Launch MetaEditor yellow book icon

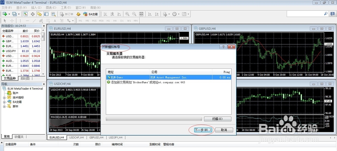[x=79, y=14]
